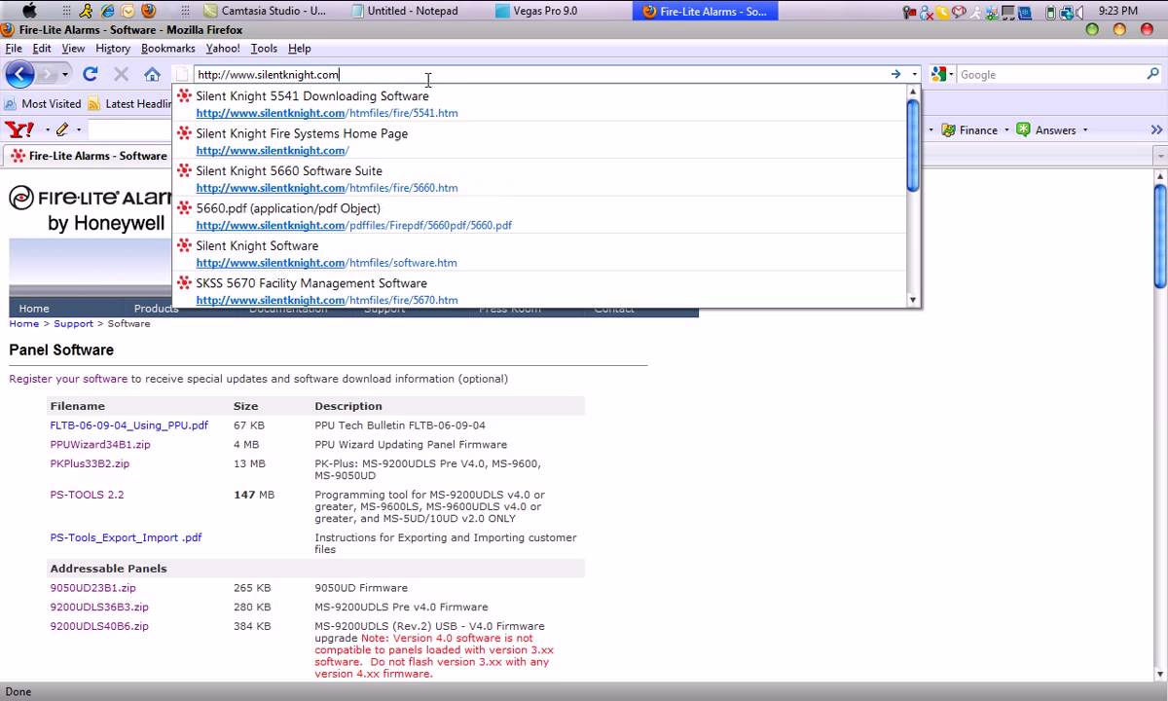The height and width of the screenshot is (701, 1168).
Task: Click the Apple logo menu icon
Action: pos(28,11)
